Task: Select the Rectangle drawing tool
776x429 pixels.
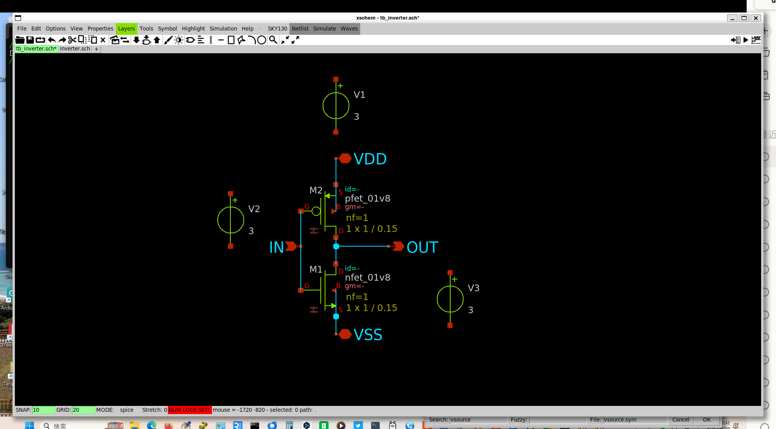Action: 231,40
